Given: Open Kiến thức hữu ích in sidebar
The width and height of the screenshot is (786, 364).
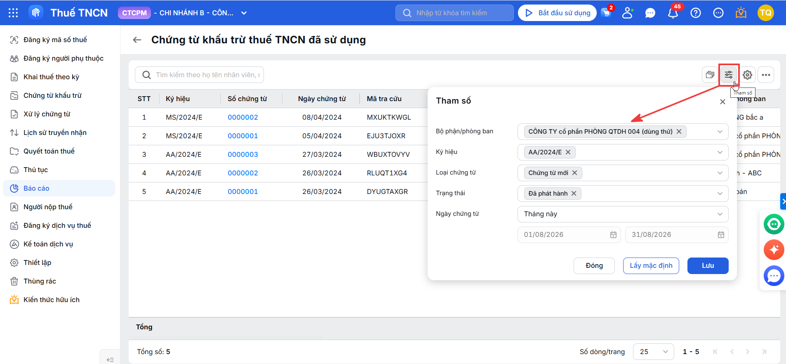Looking at the screenshot, I should point(59,300).
